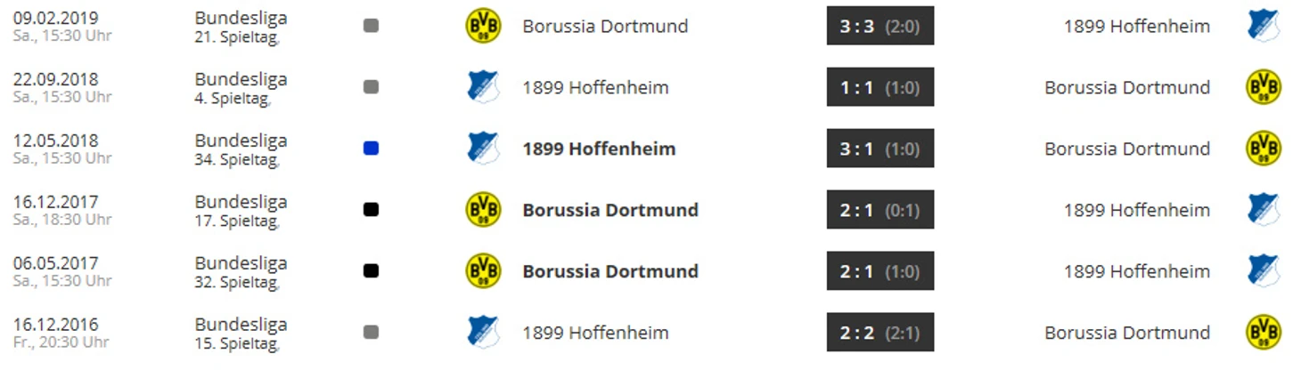Click the Hoffenheim crest in the 22.09.2018 row
The width and height of the screenshot is (1301, 378).
pyautogui.click(x=484, y=87)
